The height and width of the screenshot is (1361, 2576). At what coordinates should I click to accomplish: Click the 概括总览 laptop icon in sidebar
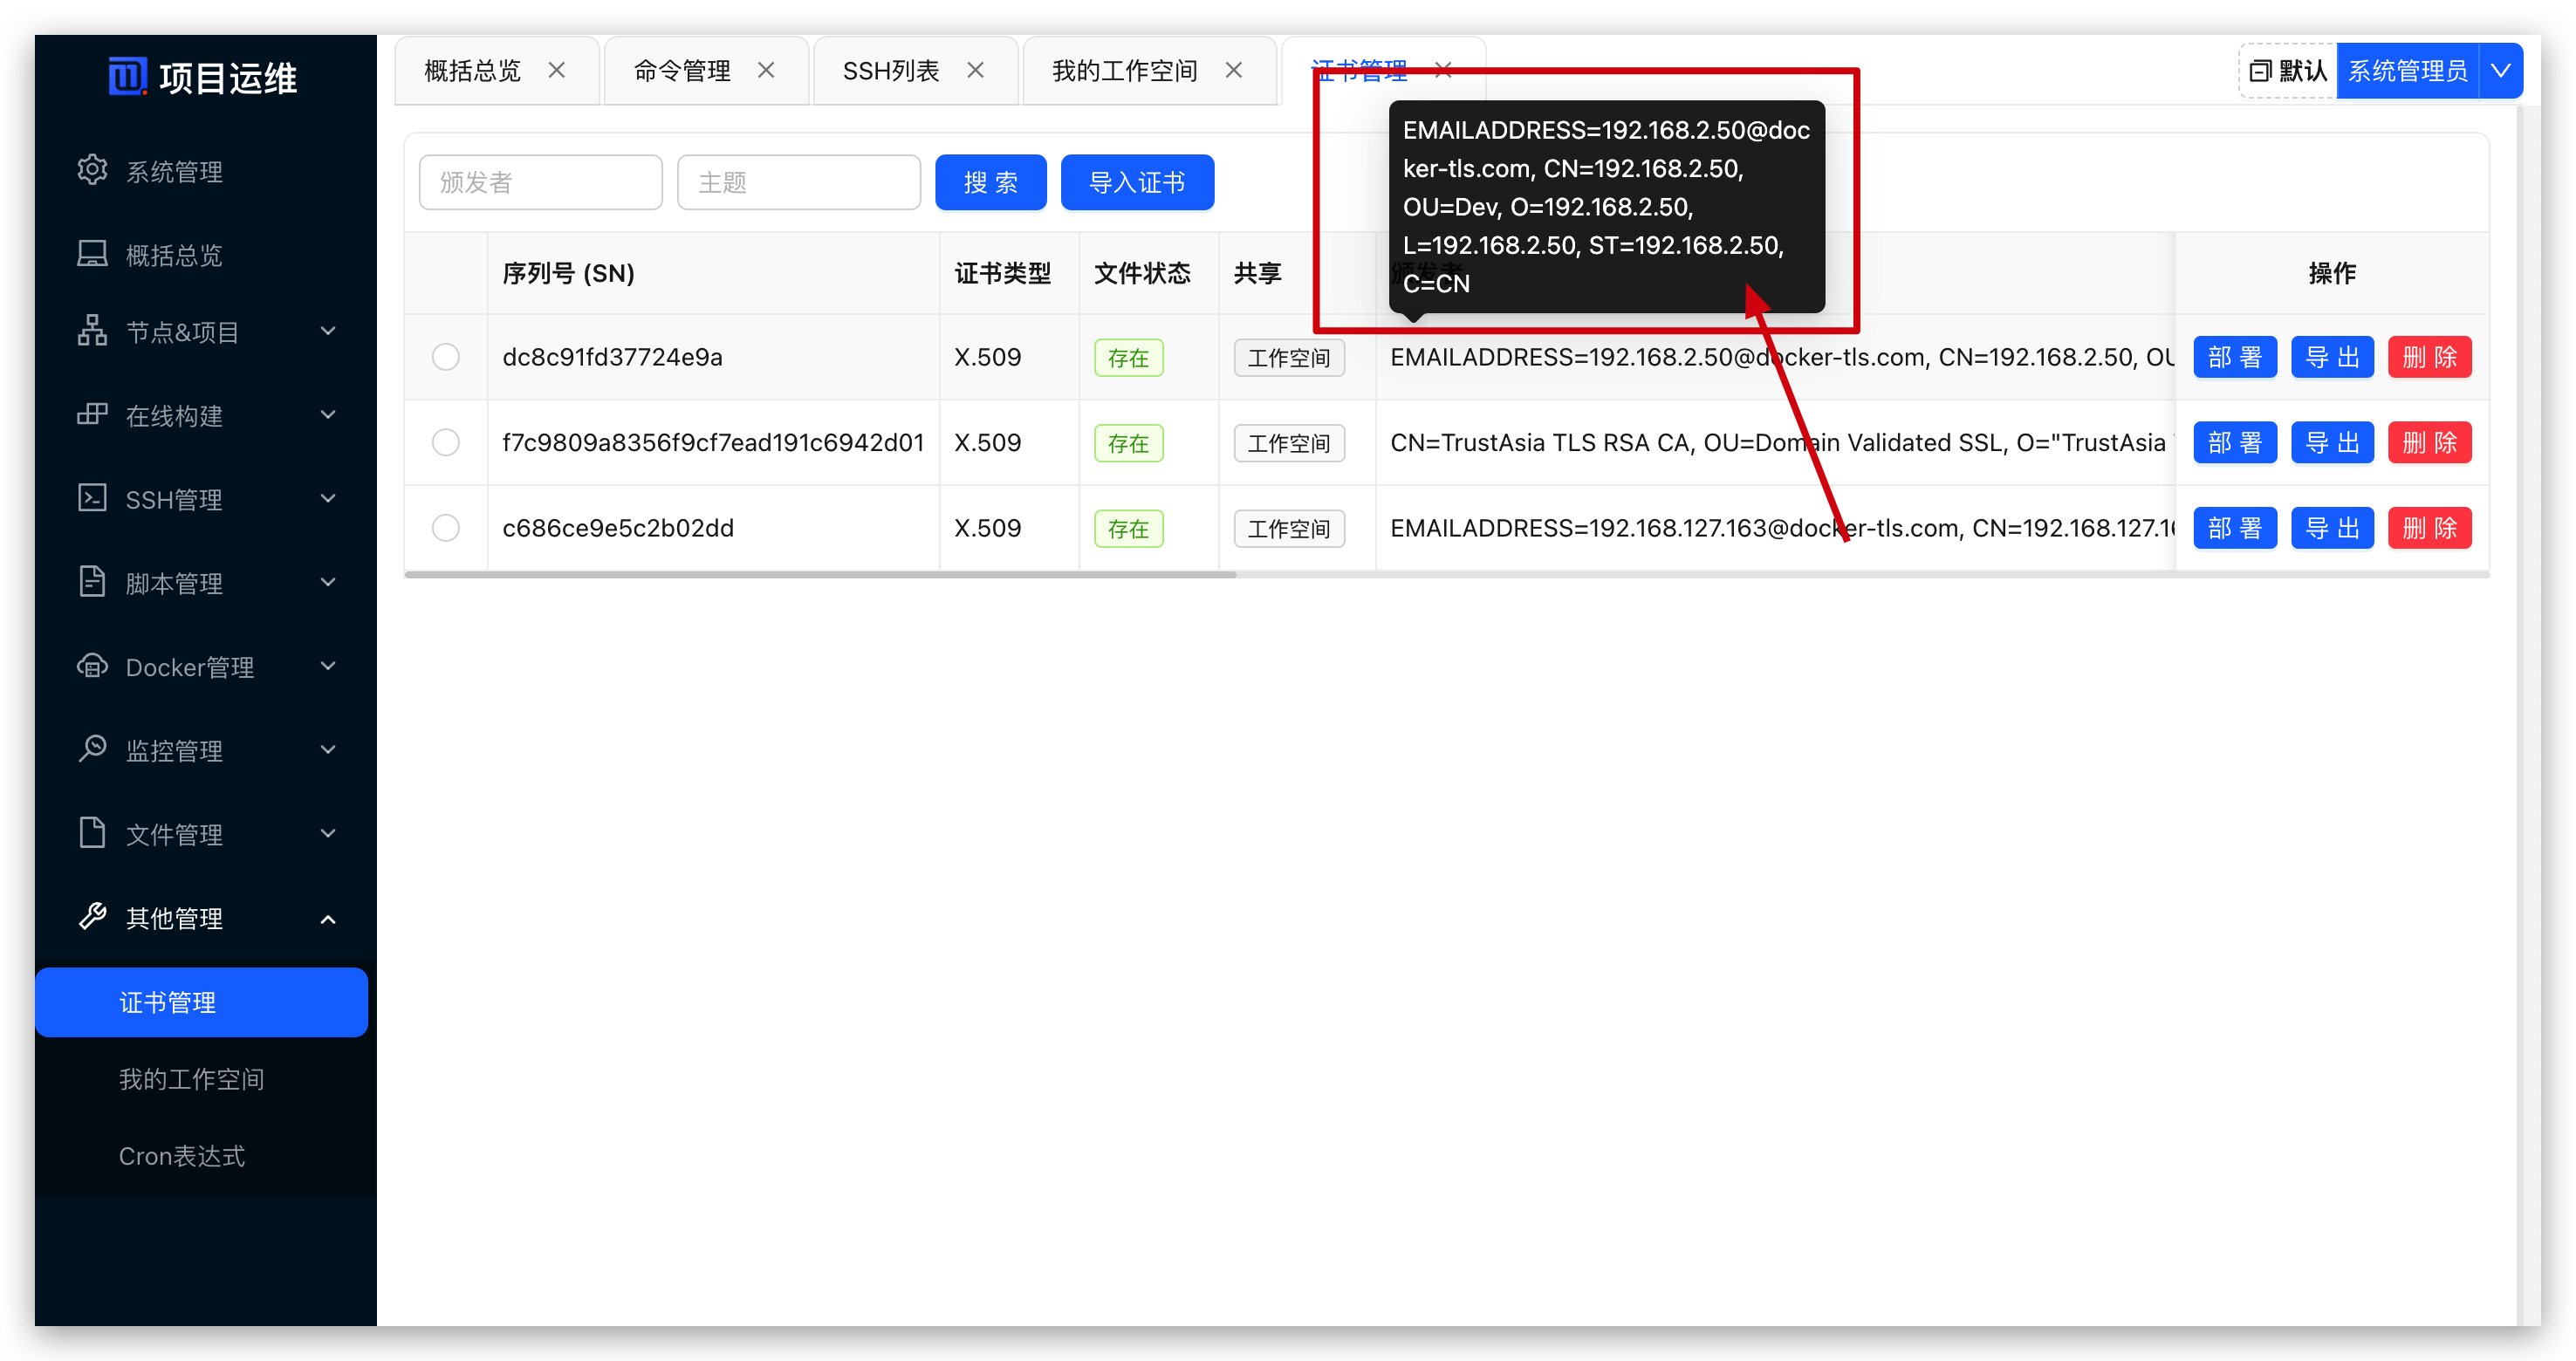92,254
